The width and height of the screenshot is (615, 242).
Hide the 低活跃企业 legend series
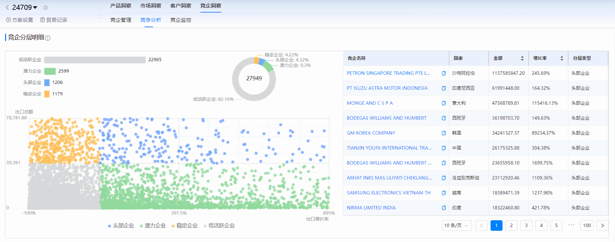(x=219, y=226)
